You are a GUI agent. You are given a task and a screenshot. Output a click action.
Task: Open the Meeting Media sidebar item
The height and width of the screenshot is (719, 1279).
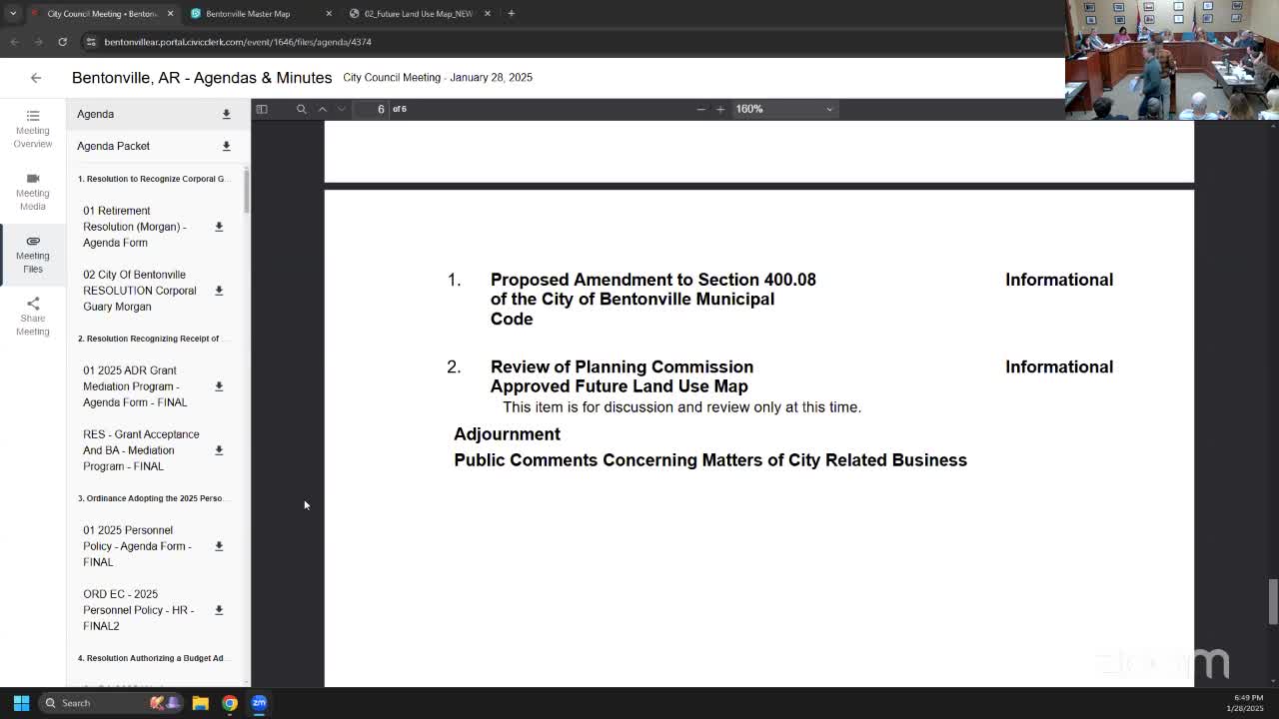click(32, 191)
